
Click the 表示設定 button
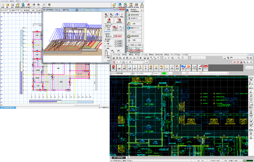click(26, 10)
